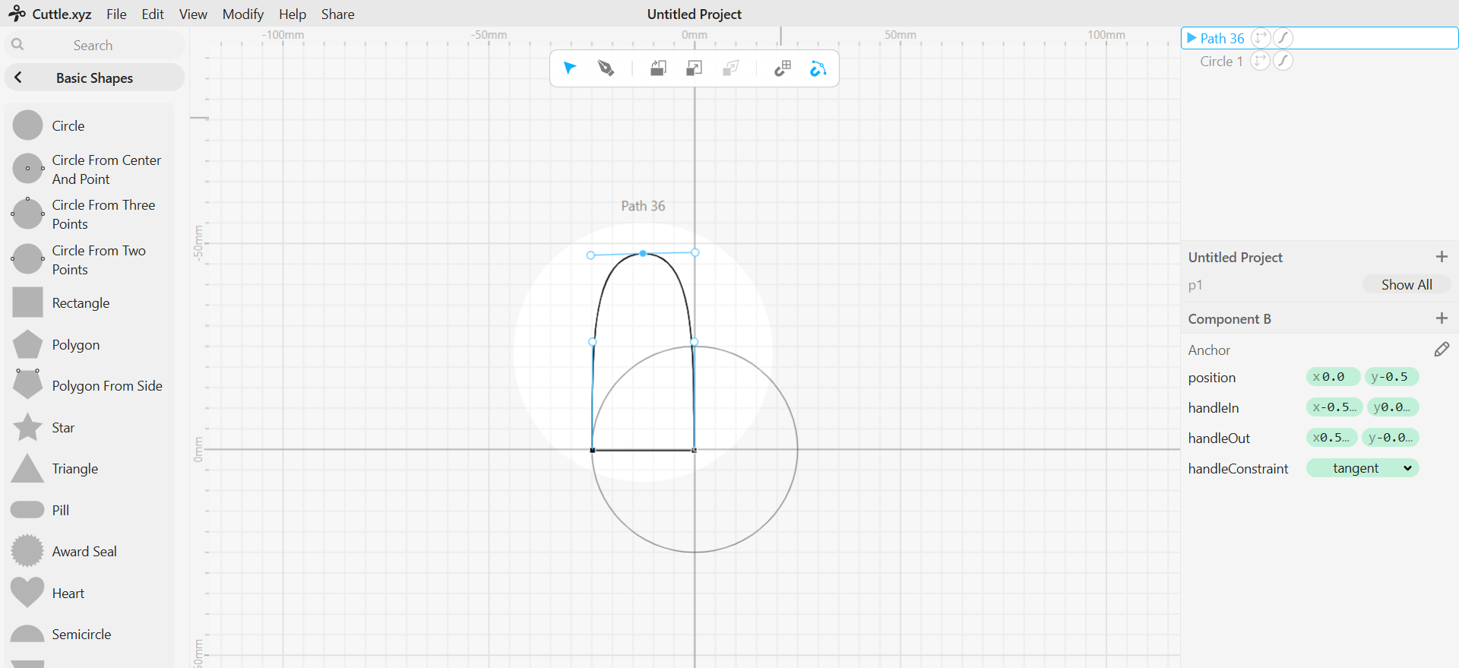Click the Polygon From Side icon
The width and height of the screenshot is (1459, 668).
click(x=27, y=385)
